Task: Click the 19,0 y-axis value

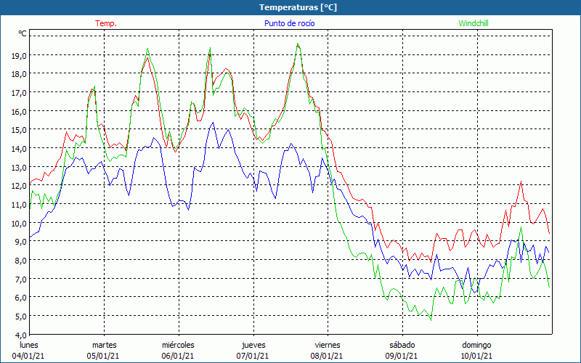Action: click(19, 56)
